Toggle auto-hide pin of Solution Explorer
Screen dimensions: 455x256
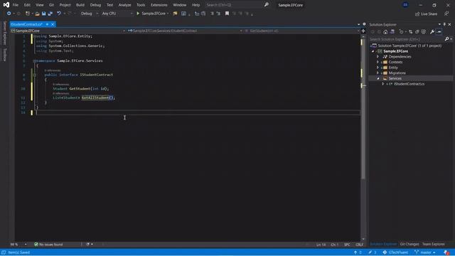(444, 24)
